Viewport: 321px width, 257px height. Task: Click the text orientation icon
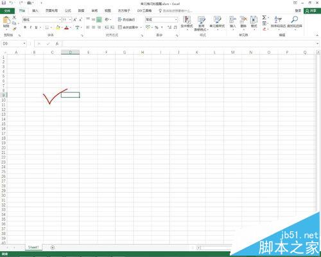tap(107, 19)
